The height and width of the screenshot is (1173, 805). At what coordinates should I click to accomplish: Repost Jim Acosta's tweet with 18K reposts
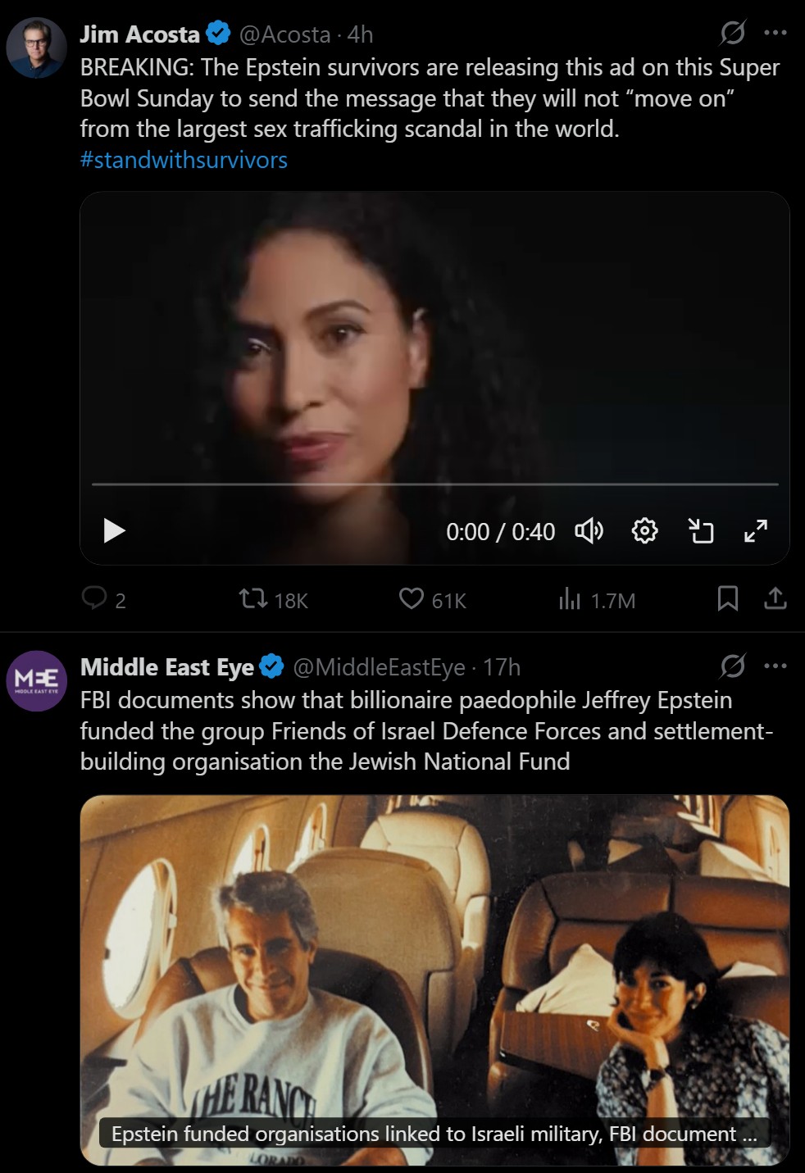[253, 599]
